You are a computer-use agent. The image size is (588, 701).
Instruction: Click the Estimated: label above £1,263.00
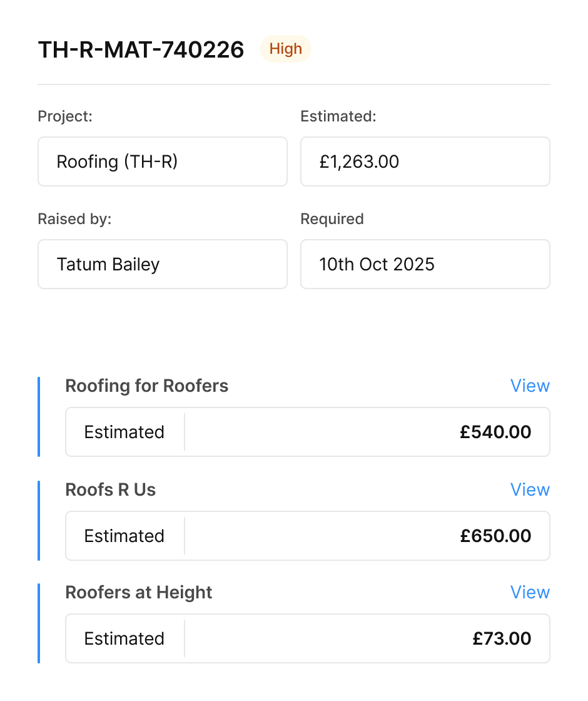[x=338, y=116]
